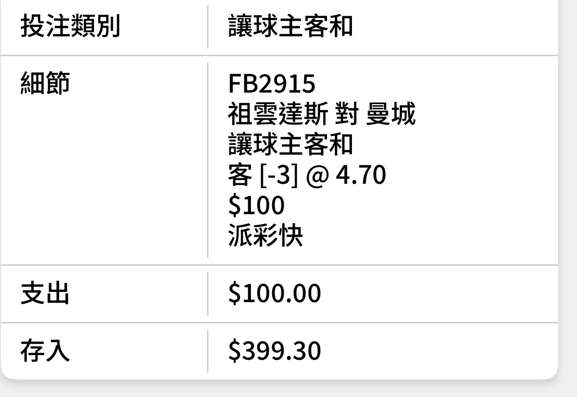Select the match 祖雲達斯 對 曼城
The height and width of the screenshot is (397, 577).
click(321, 114)
